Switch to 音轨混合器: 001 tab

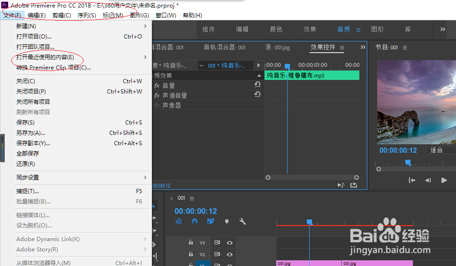[x=225, y=47]
